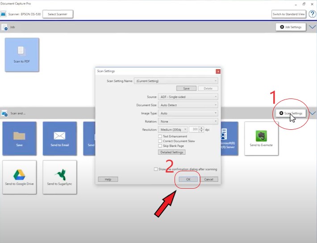Select the Send to SugarSync tile
Viewport: 317px width, 243px height.
click(59, 177)
